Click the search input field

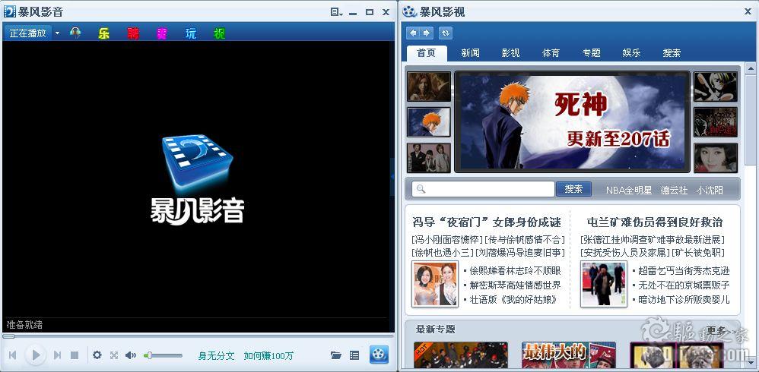pyautogui.click(x=483, y=189)
